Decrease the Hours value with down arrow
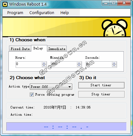The width and height of the screenshot is (133, 136). coord(44,66)
